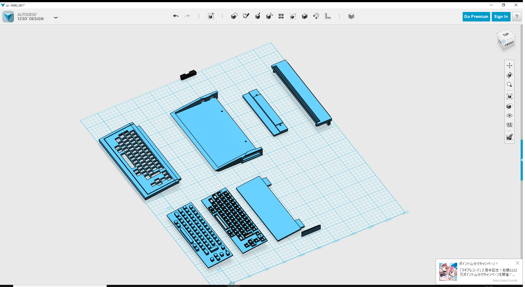Screen dimensions: 525x287
Task: Select the Snap tool
Action: [316, 16]
